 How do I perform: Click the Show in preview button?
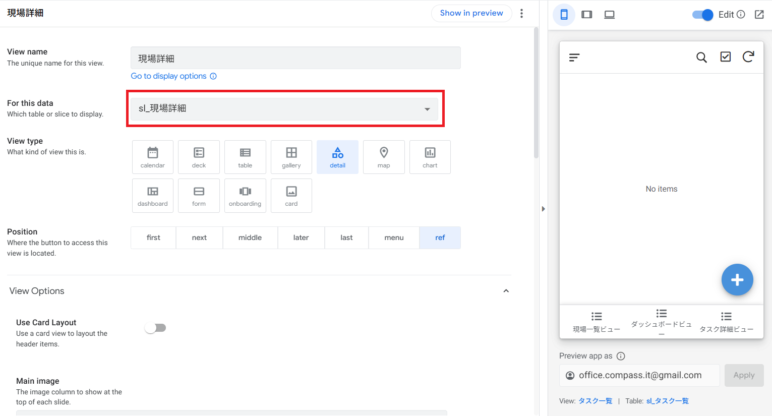(471, 13)
